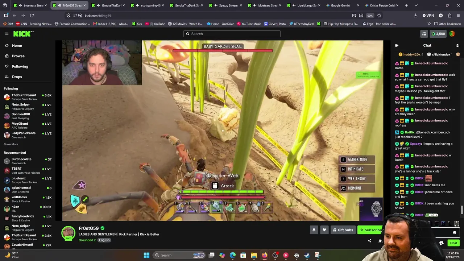
Task: Open the chat users panel icon
Action: 457,45
